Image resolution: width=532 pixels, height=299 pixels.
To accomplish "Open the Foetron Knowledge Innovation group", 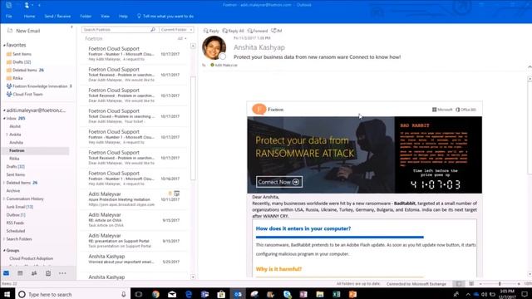I will pos(39,86).
